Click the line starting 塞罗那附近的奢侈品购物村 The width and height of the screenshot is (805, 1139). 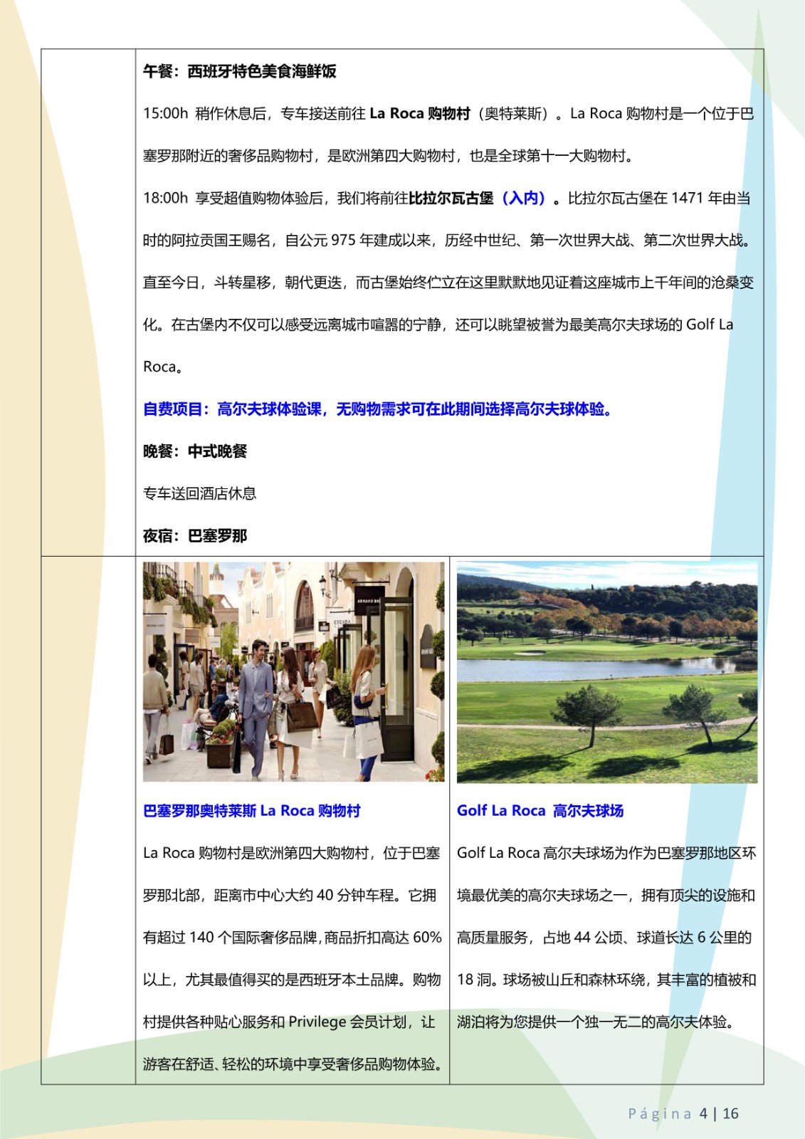coord(389,156)
